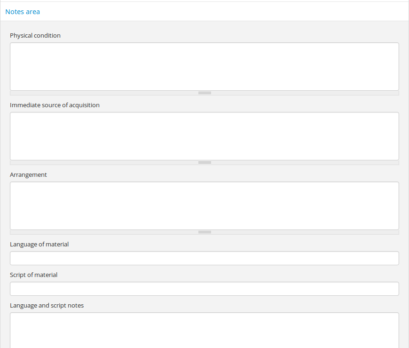Click into Immediate source of acquisition box
The height and width of the screenshot is (348, 409).
pyautogui.click(x=204, y=136)
